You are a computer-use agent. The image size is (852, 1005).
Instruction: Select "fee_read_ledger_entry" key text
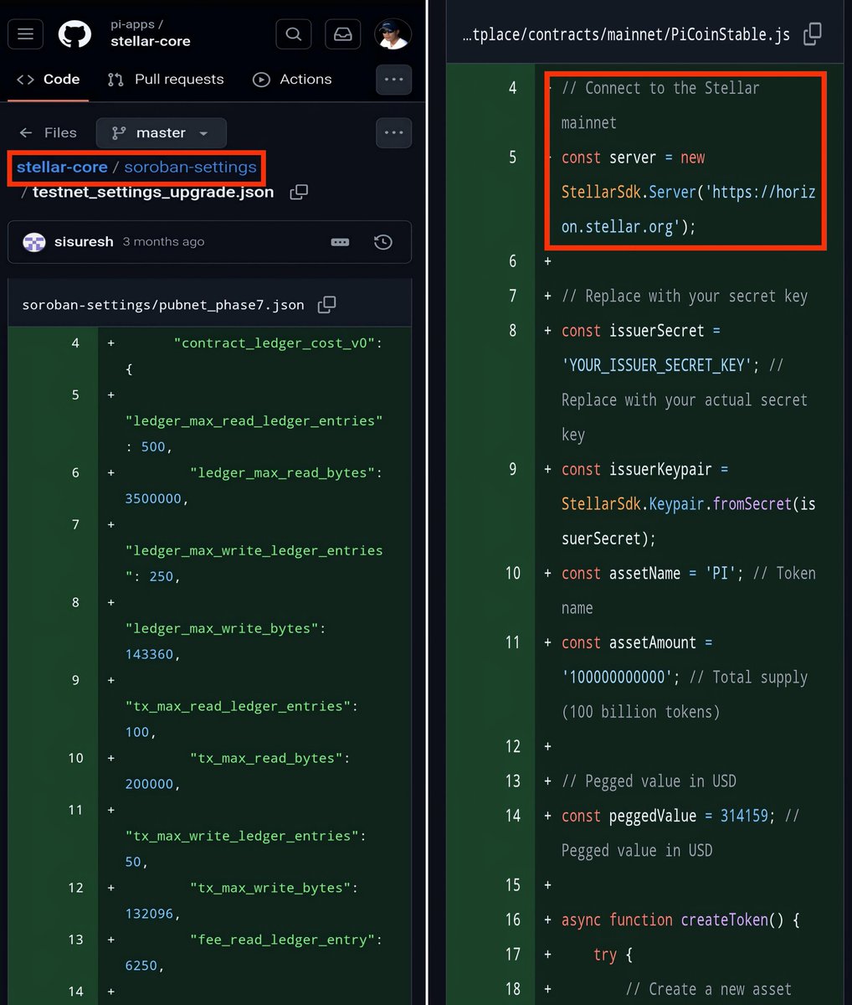(282, 941)
